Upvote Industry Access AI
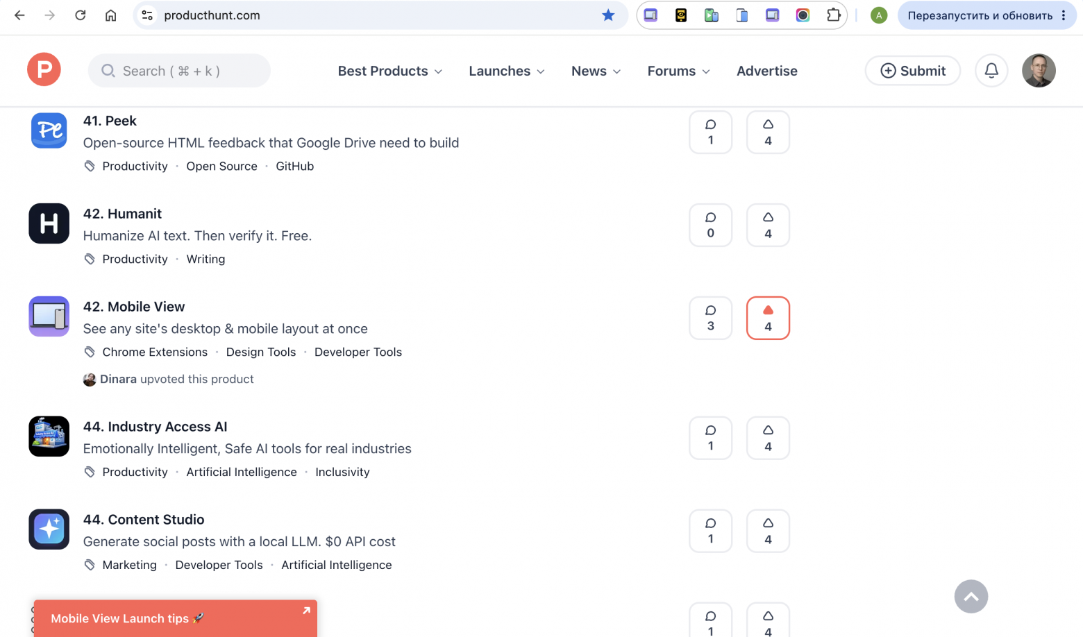 (x=768, y=438)
